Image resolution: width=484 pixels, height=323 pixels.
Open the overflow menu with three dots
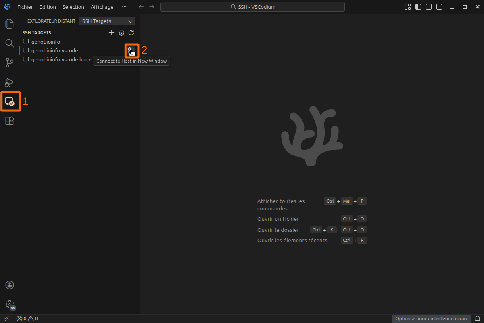point(124,7)
